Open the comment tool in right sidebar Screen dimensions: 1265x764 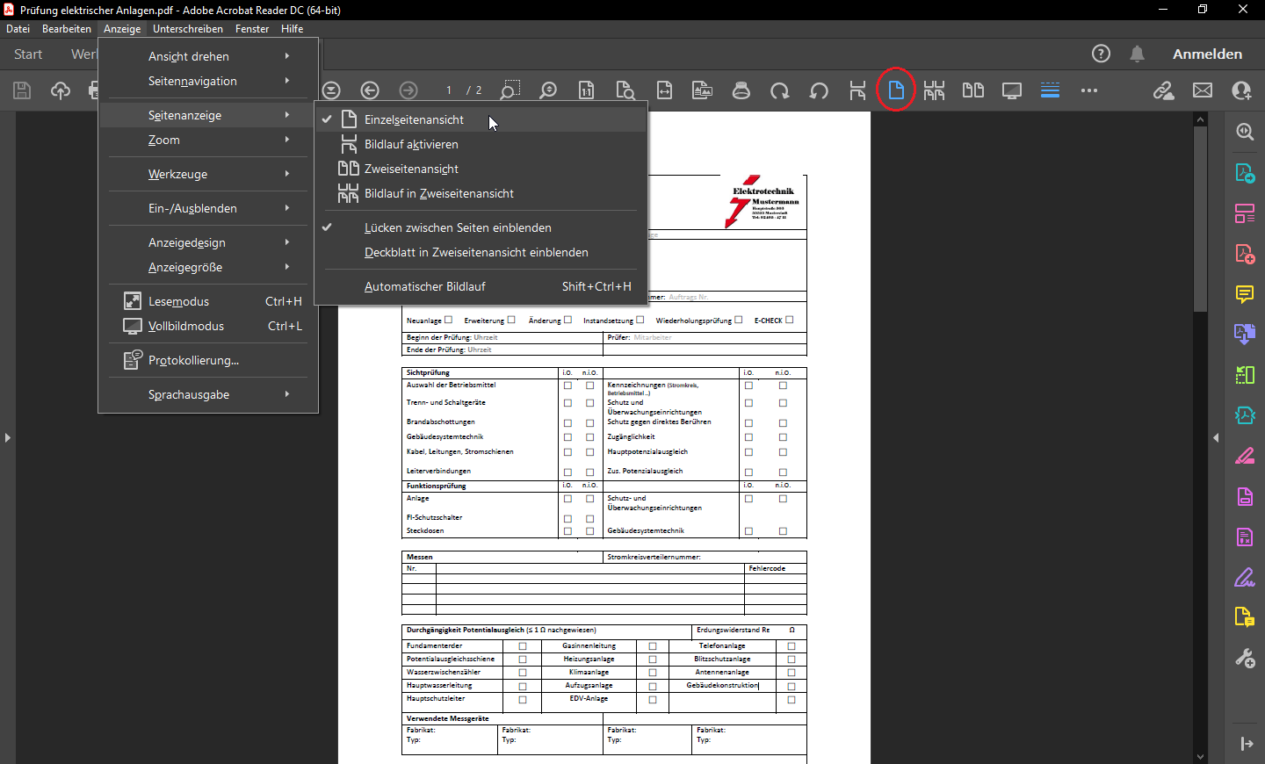(1245, 294)
